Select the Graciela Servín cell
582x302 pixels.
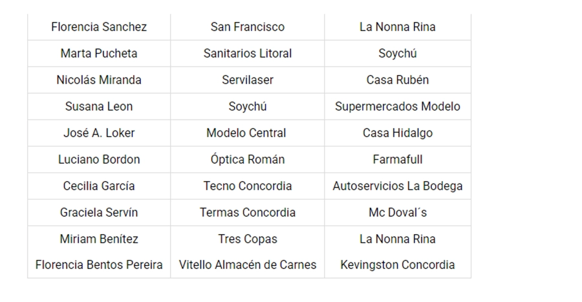pyautogui.click(x=99, y=213)
